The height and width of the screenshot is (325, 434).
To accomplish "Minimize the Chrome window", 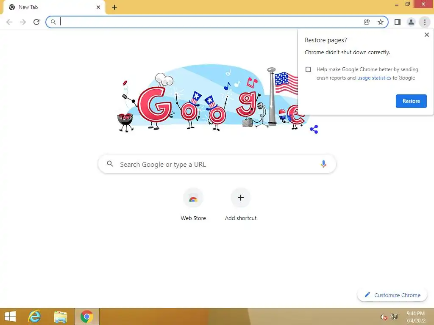I will (396, 4).
